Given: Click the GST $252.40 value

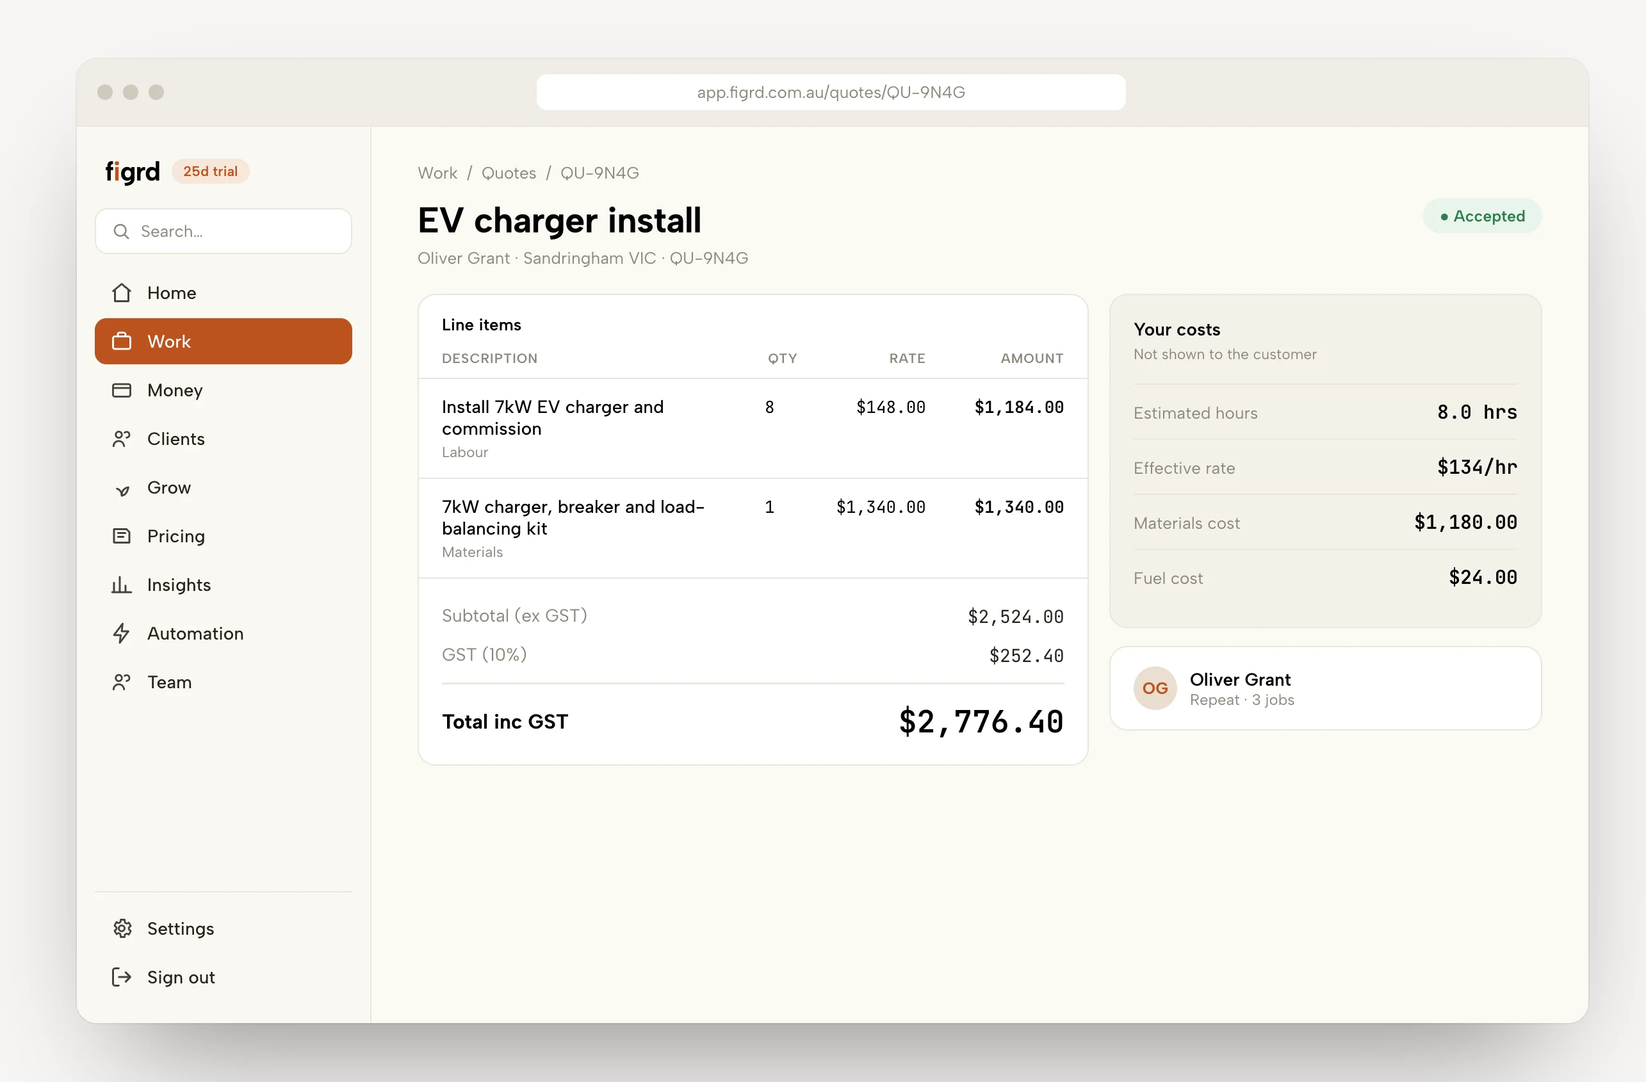Looking at the screenshot, I should (x=1026, y=656).
